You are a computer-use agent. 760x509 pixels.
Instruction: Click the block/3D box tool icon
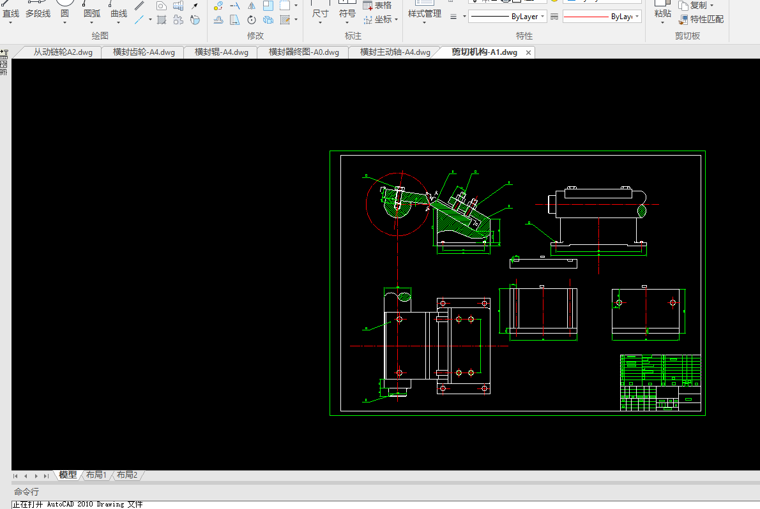click(x=268, y=19)
